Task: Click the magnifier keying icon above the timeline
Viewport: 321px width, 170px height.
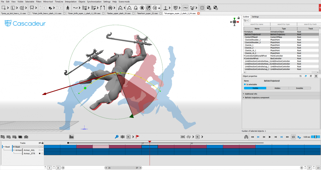Action: click(117, 137)
